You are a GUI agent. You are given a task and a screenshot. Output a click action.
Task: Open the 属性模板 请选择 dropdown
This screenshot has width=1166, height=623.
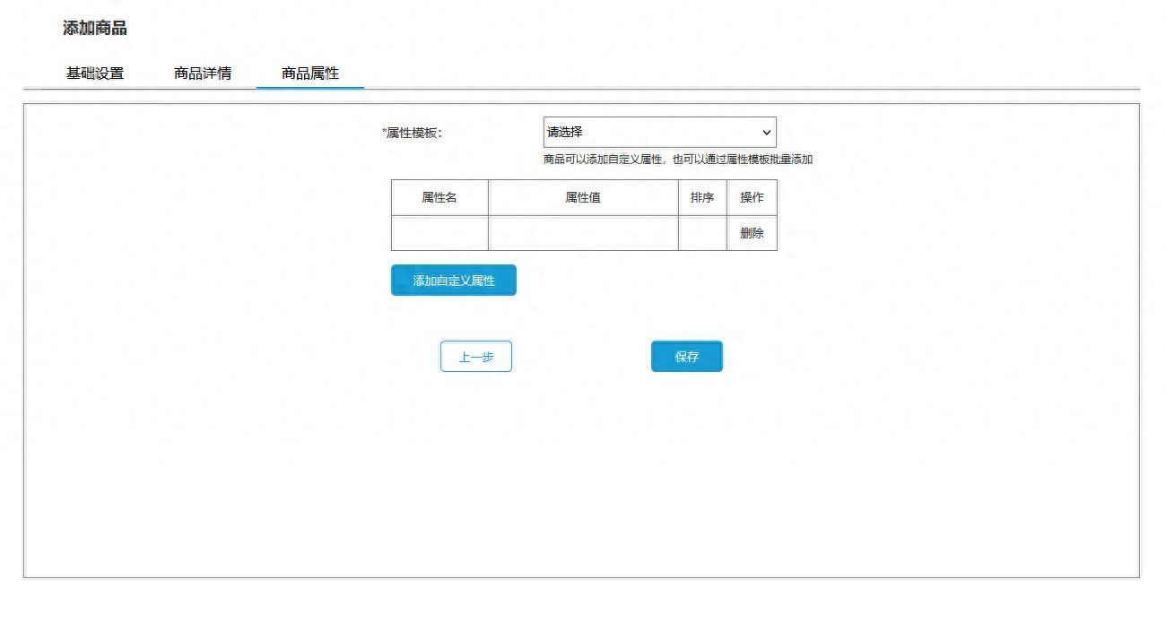(659, 132)
